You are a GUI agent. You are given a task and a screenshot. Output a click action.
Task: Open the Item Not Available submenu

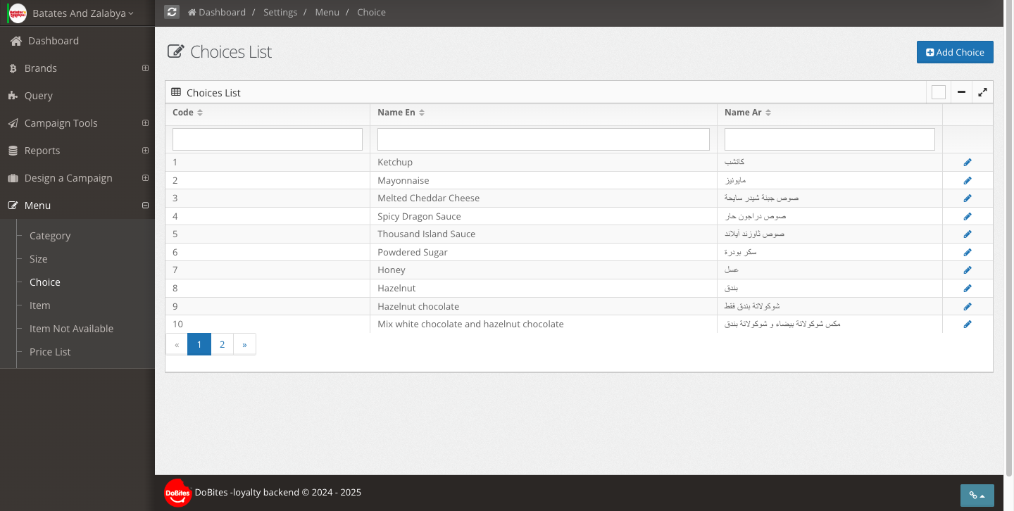[71, 329]
